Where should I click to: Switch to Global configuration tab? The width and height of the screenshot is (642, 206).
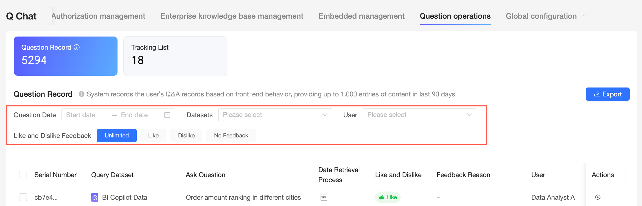[x=541, y=16]
